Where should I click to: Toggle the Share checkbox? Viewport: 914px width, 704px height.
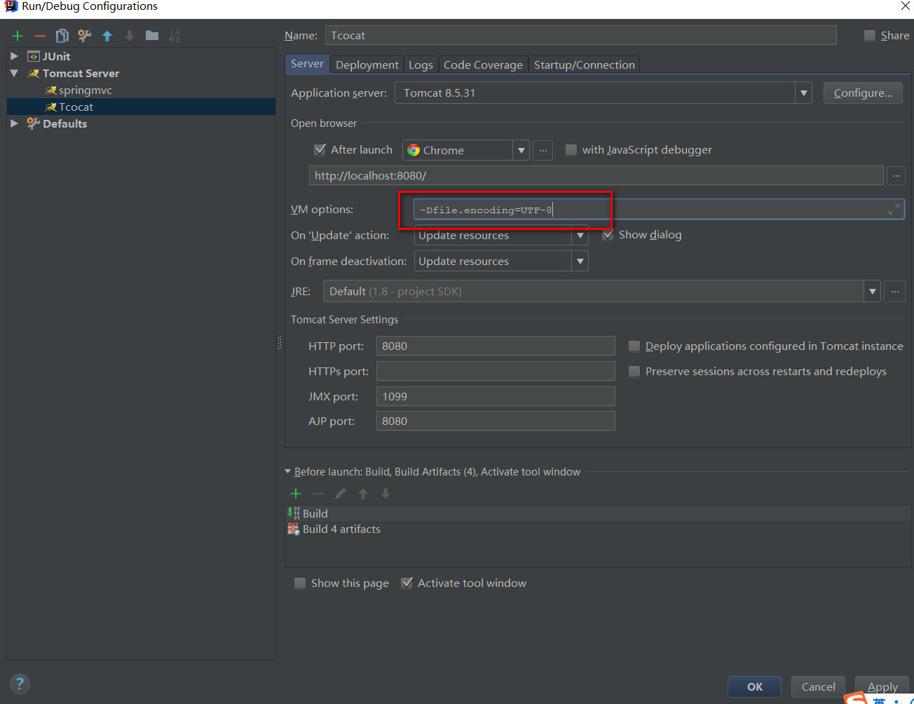pos(870,36)
